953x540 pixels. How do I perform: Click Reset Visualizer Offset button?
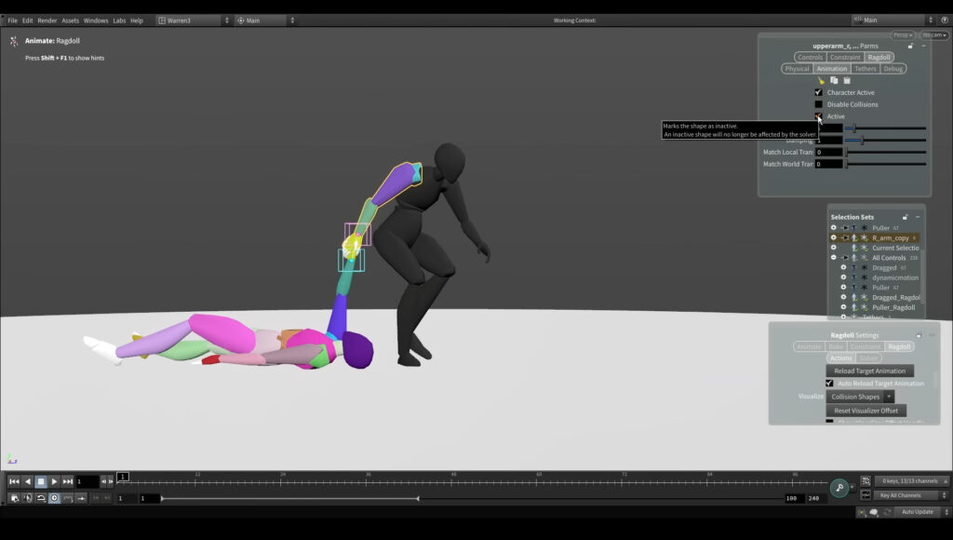pyautogui.click(x=866, y=411)
